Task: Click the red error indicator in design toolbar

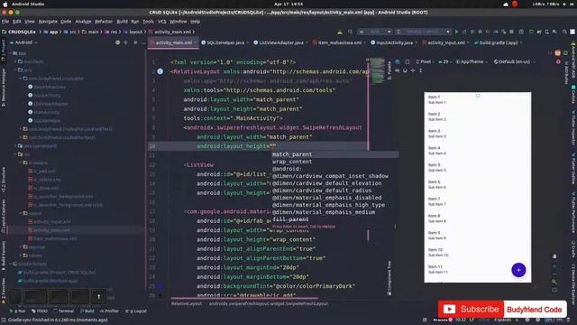Action: [559, 62]
